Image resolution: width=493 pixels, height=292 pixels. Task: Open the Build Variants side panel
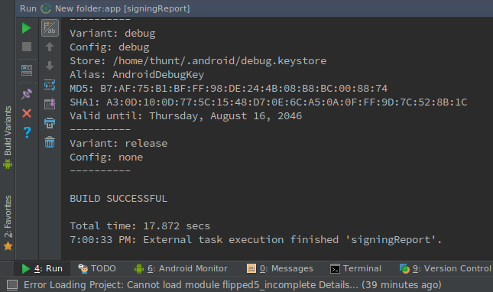pos(8,138)
